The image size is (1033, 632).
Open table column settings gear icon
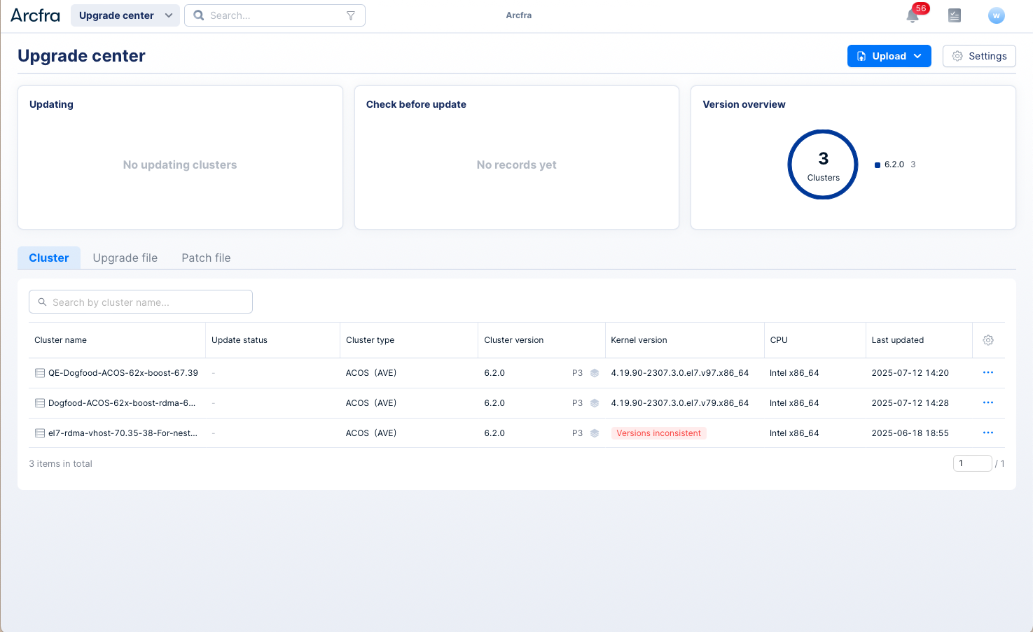point(987,340)
